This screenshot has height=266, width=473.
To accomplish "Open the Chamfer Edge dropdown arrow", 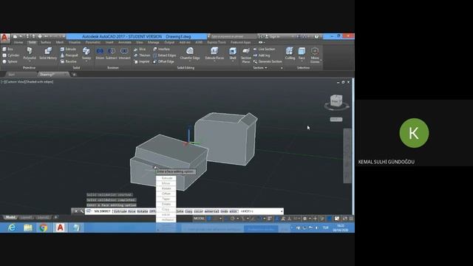I will pyautogui.click(x=190, y=61).
